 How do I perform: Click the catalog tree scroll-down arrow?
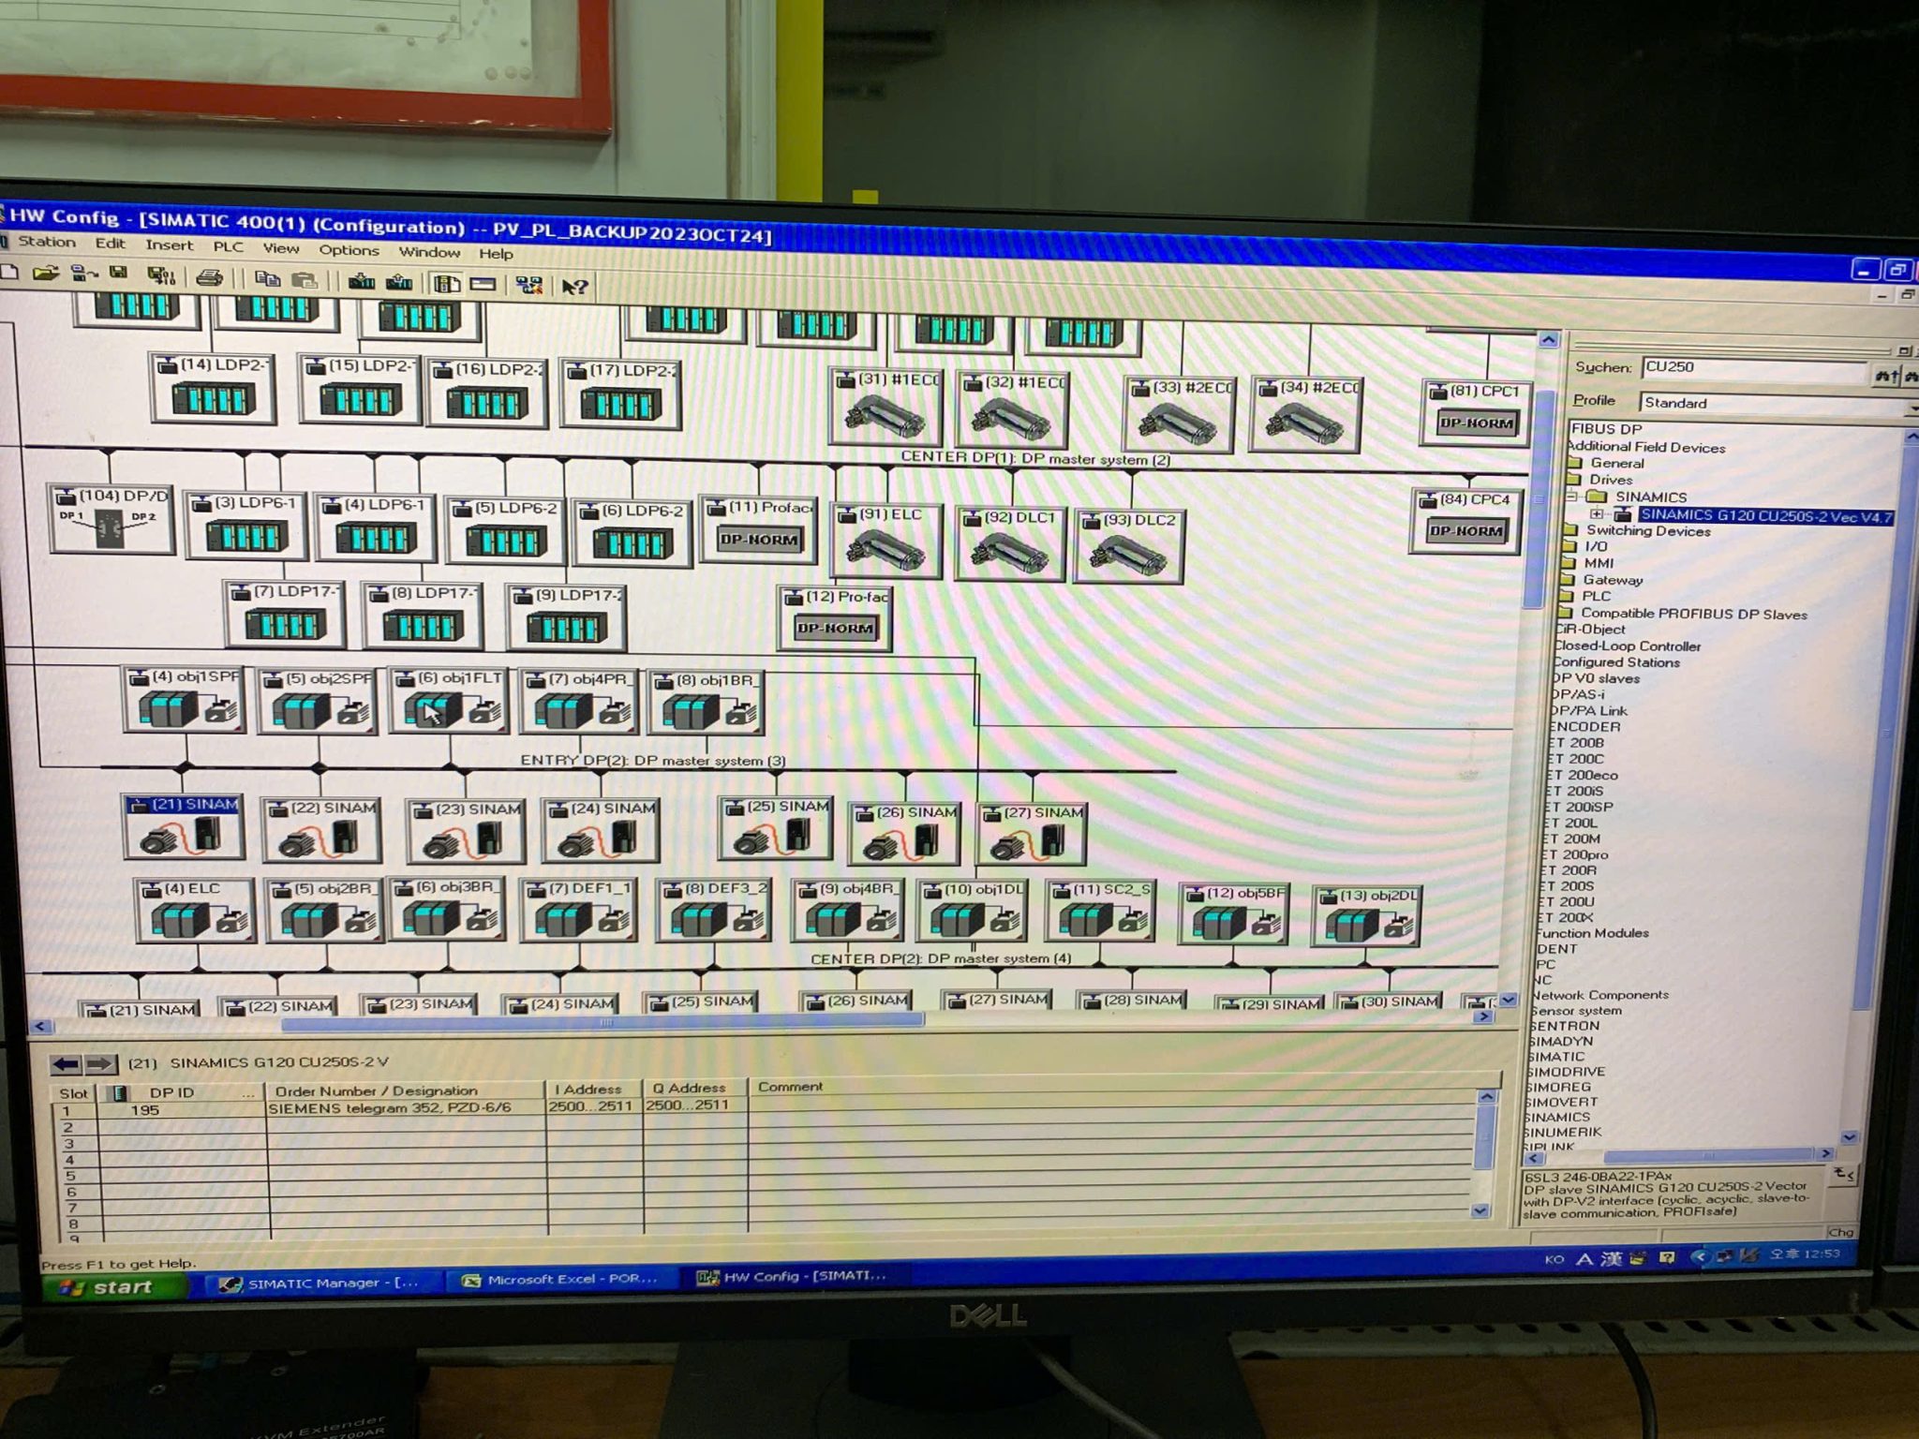pos(1848,1137)
